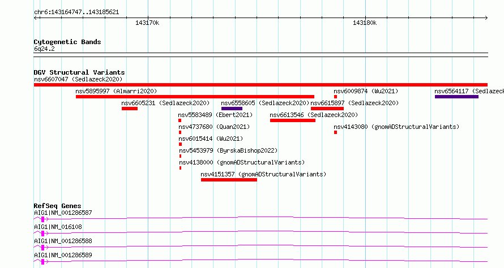Open nsv4737680 (Quan2021) label
Viewport: 504px width, 268px height.
214,127
